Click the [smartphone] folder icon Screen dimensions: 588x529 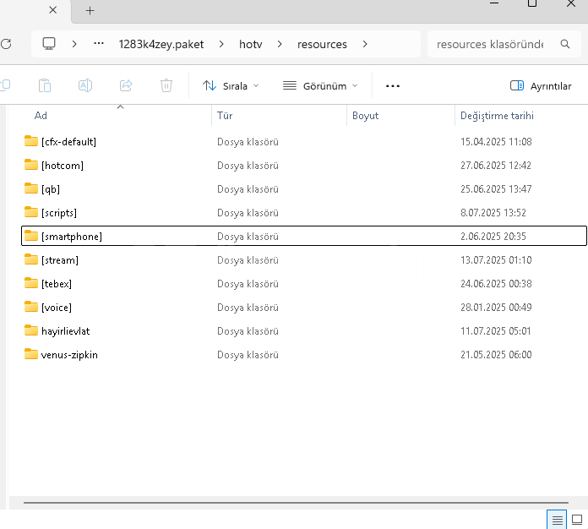31,236
